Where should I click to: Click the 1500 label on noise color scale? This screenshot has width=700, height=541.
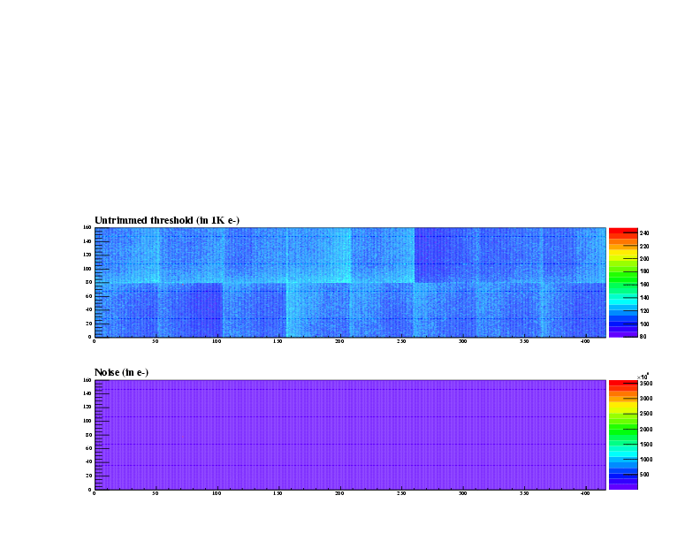[646, 445]
